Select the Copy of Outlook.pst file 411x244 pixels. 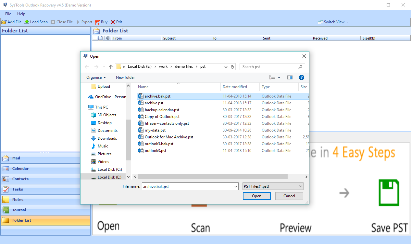click(x=222, y=117)
